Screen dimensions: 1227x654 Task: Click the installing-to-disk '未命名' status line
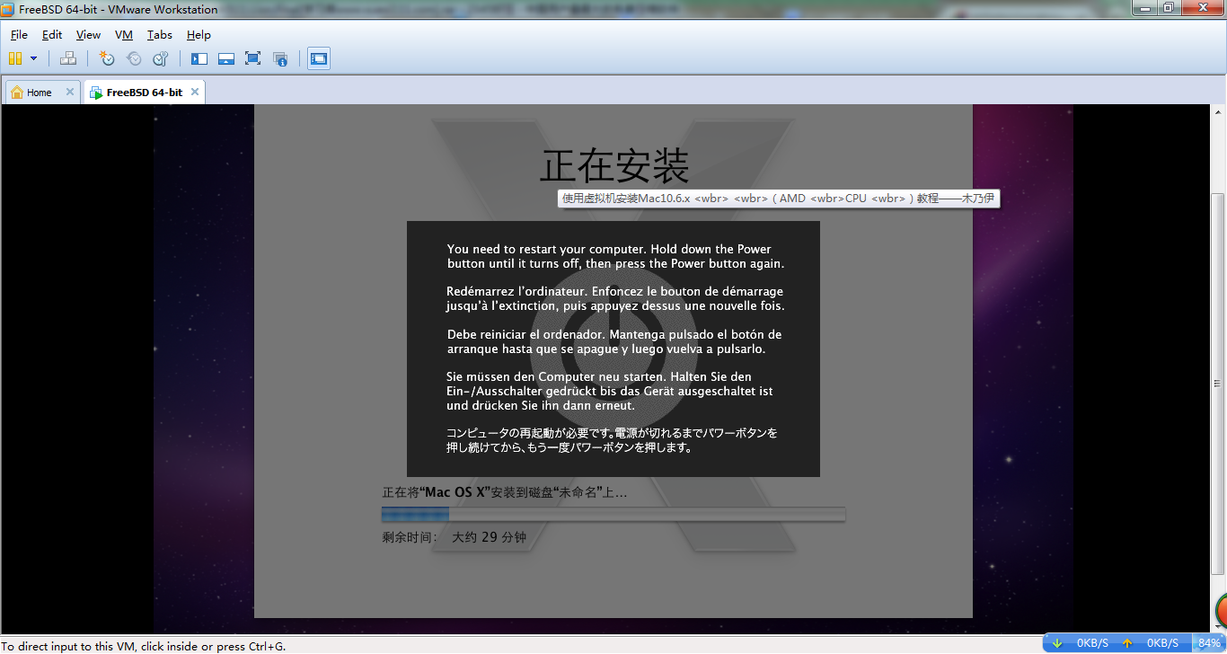click(505, 492)
